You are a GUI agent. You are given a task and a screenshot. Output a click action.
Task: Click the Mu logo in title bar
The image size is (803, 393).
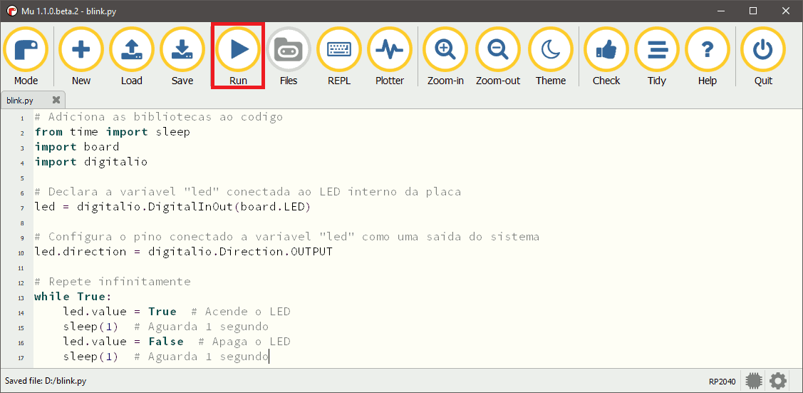point(11,11)
